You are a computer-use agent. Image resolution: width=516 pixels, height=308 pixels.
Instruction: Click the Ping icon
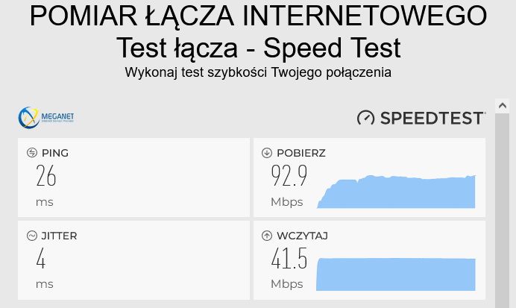(31, 153)
